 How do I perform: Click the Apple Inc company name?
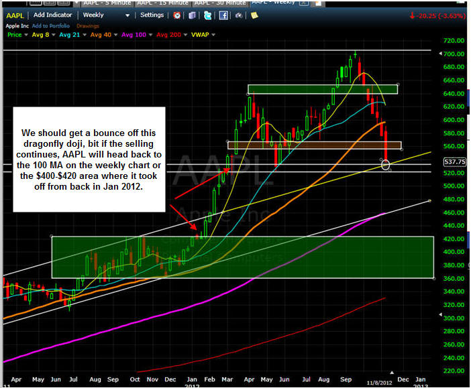pyautogui.click(x=17, y=26)
